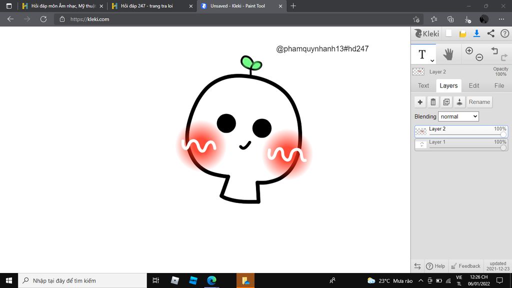The width and height of the screenshot is (512, 288).
Task: Show hidden system tray icons
Action: 421,280
